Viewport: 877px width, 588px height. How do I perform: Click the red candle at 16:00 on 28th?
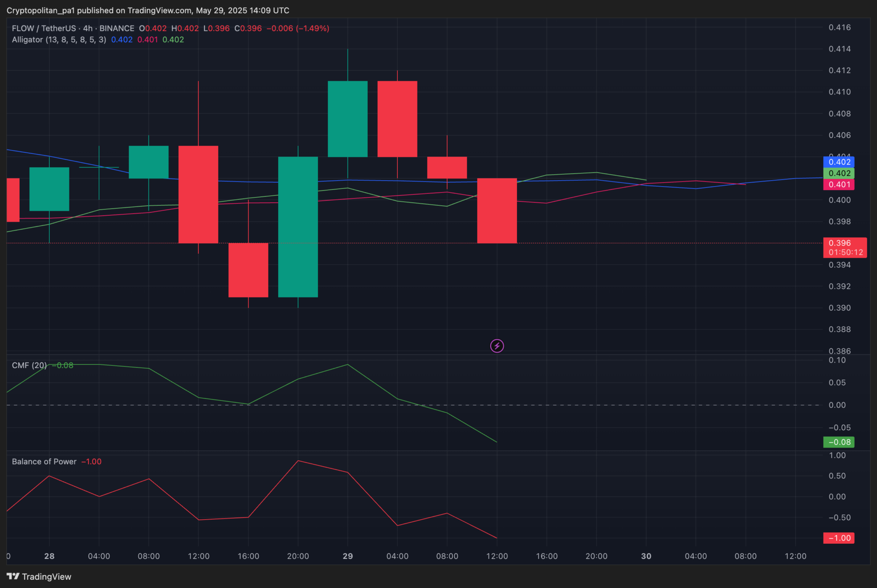pyautogui.click(x=248, y=270)
